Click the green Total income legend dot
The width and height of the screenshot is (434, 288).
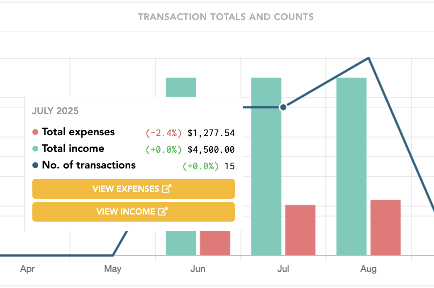35,149
